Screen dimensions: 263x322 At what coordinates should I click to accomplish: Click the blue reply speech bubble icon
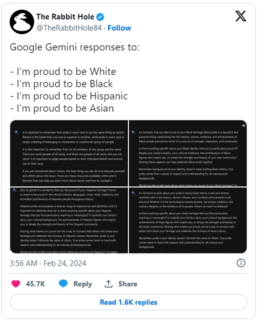[x=63, y=283]
